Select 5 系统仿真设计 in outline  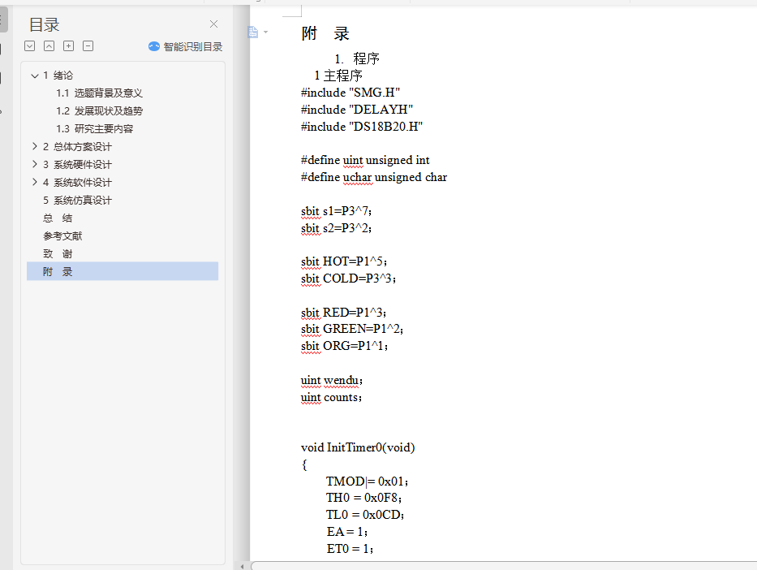(77, 201)
